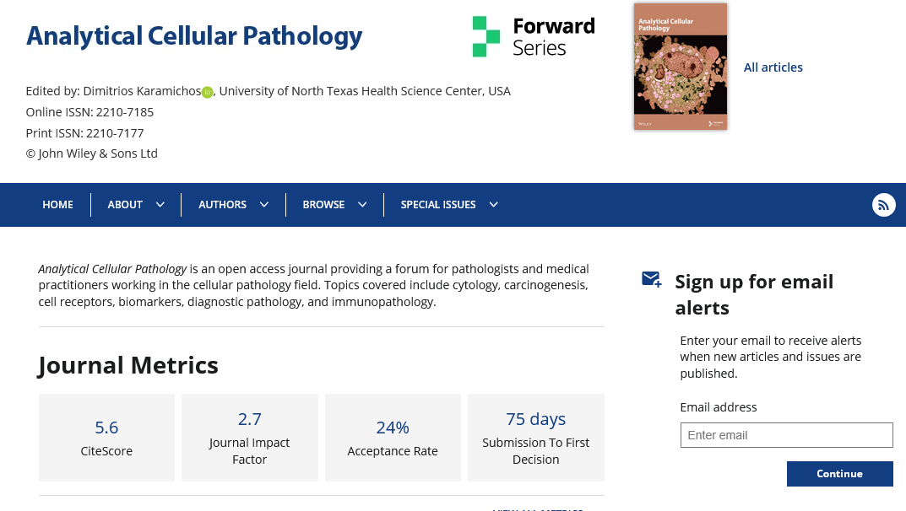Expand the Browse dropdown chevron
Viewport: 906px width, 511px height.
click(x=362, y=205)
